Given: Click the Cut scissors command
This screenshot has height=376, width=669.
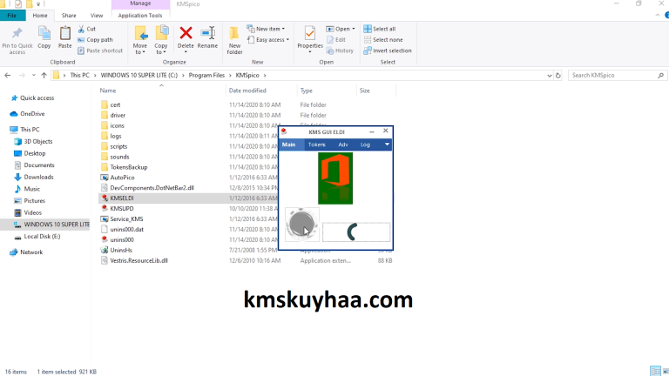Looking at the screenshot, I should click(87, 29).
